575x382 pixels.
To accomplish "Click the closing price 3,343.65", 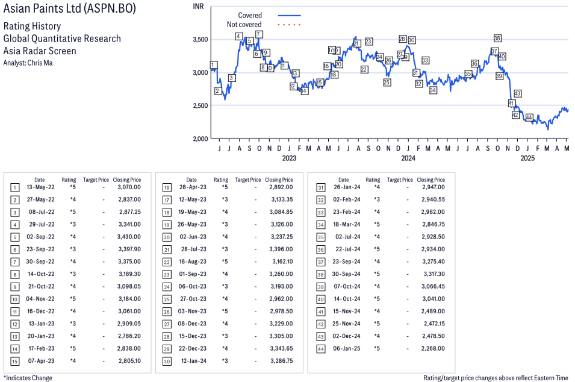I will point(282,348).
